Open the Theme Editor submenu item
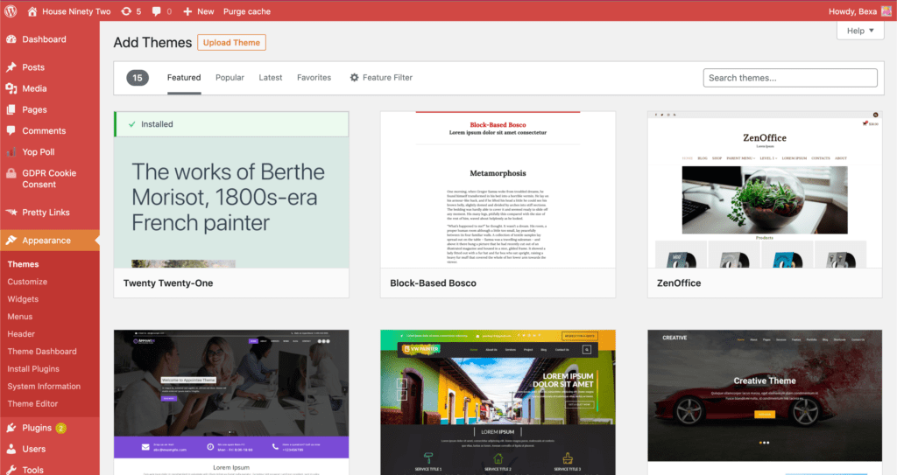Screen dimensions: 897x475 pyautogui.click(x=32, y=403)
